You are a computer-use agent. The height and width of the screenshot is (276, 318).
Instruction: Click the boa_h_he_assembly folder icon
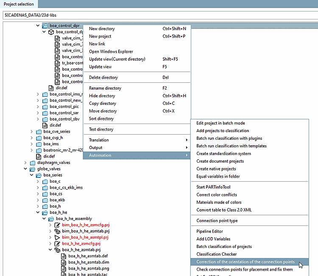[x=51, y=219]
